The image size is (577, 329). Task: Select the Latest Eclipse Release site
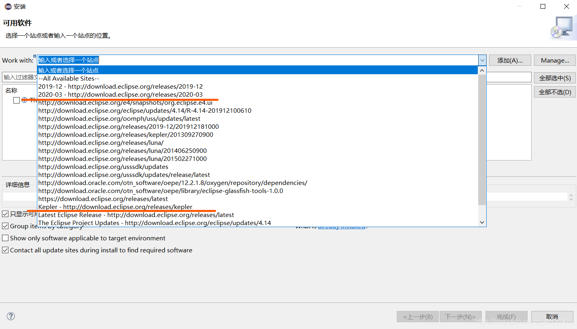pyautogui.click(x=258, y=215)
